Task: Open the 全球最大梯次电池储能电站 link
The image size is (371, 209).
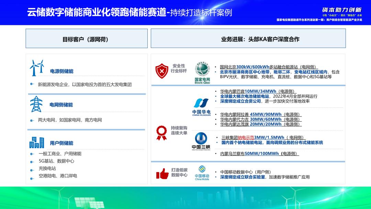Action: pyautogui.click(x=245, y=96)
